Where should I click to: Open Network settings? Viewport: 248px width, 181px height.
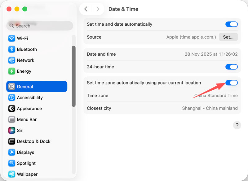pos(25,60)
